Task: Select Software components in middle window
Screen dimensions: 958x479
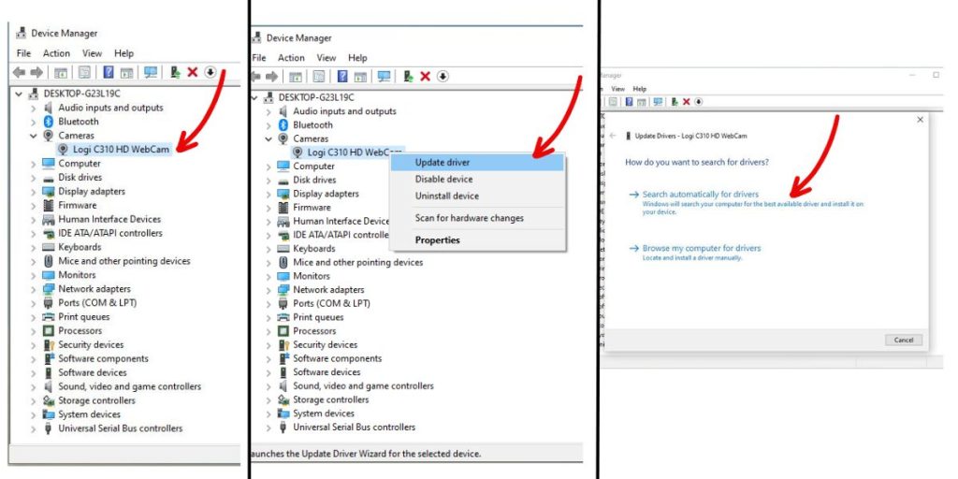Action: tap(337, 358)
